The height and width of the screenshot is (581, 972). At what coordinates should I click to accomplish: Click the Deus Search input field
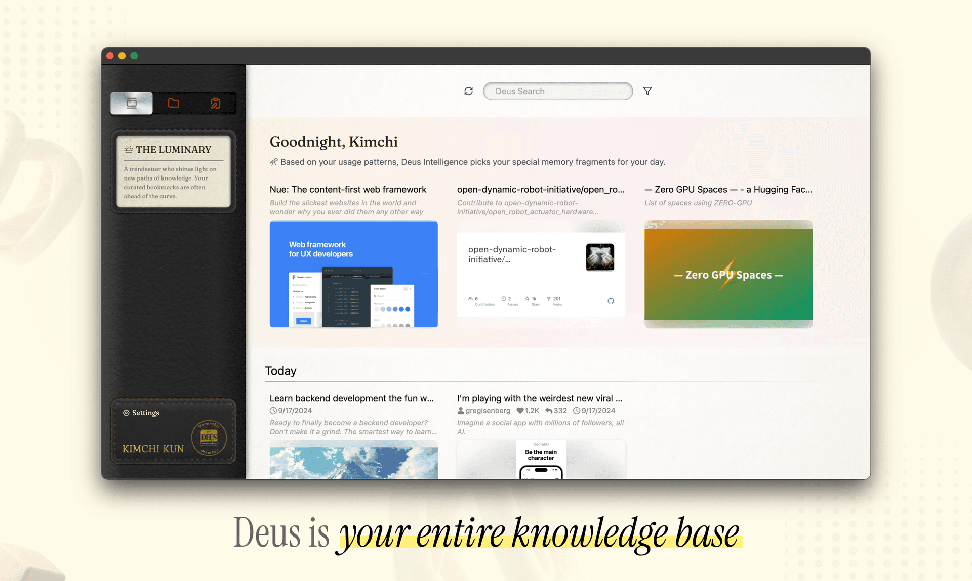557,91
